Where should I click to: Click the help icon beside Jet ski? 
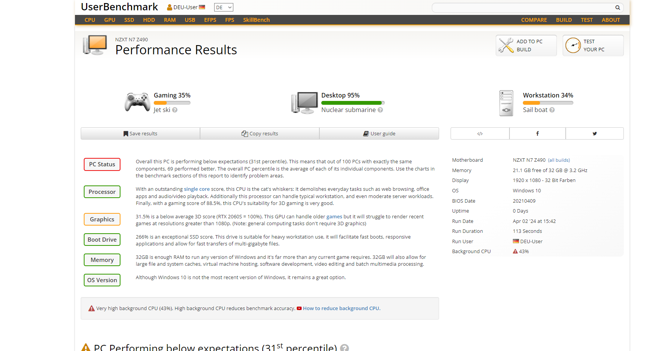(x=175, y=110)
